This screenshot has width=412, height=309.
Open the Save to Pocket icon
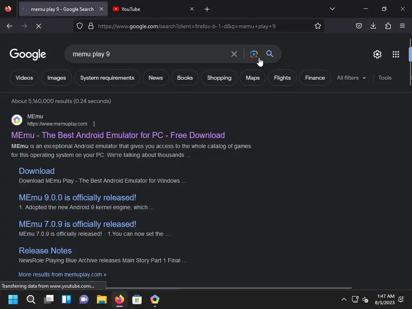pyautogui.click(x=358, y=26)
